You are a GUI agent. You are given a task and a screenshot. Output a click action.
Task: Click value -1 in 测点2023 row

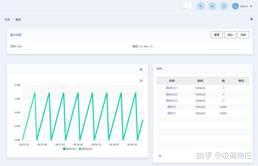point(223,101)
